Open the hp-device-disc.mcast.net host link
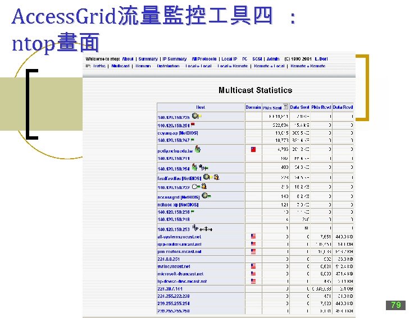This screenshot has width=414, height=318. point(182,282)
